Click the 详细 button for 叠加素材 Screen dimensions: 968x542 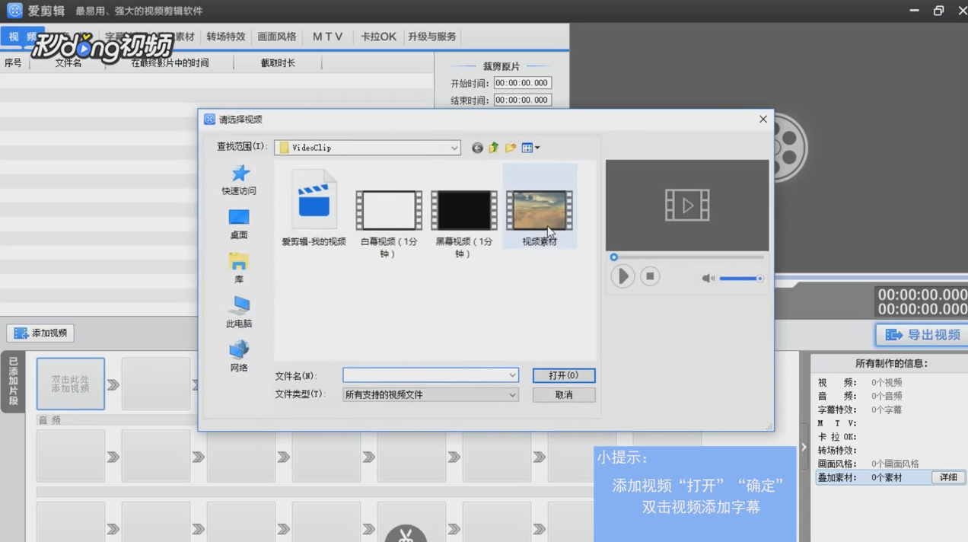(948, 477)
